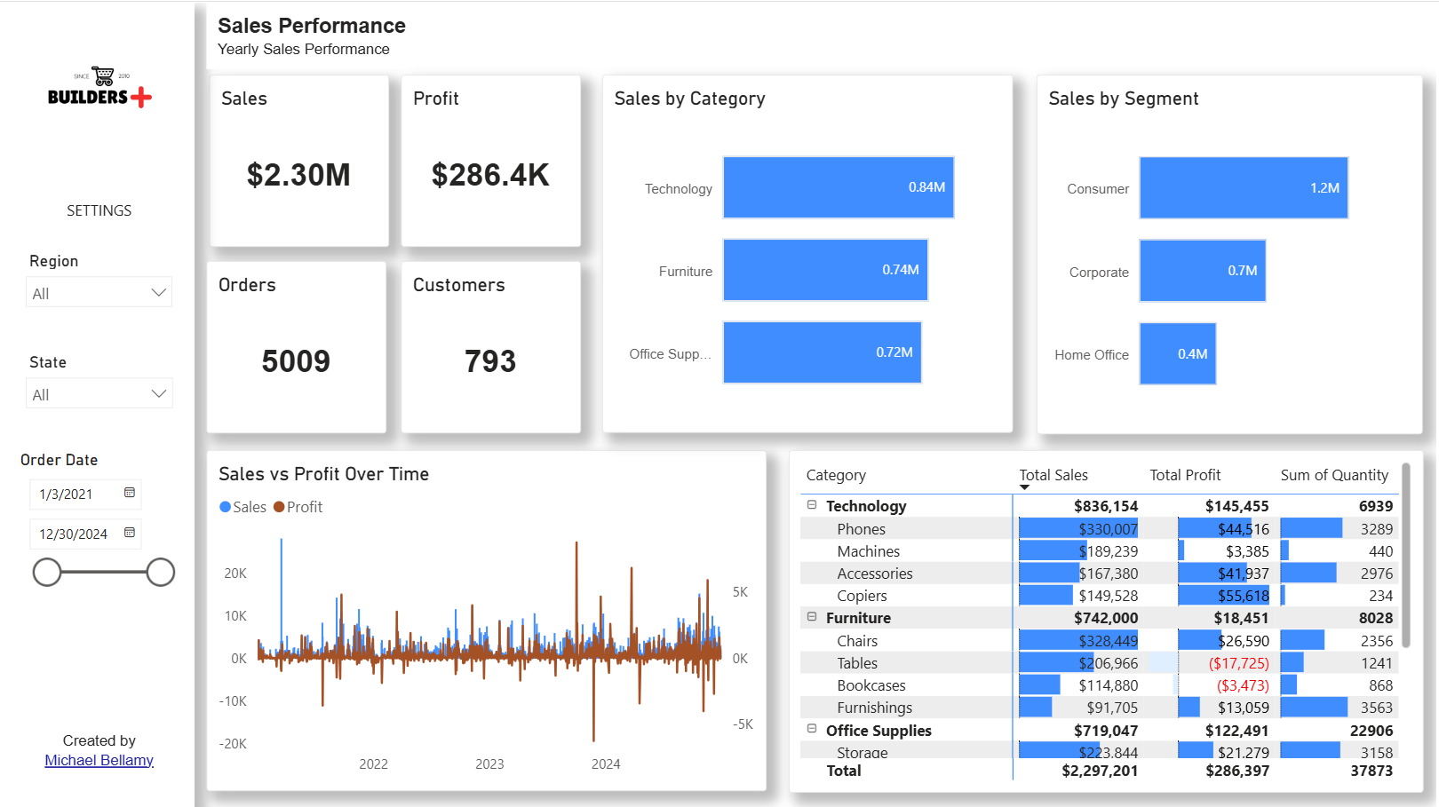
Task: Open the end date calendar picker icon
Action: 130,533
